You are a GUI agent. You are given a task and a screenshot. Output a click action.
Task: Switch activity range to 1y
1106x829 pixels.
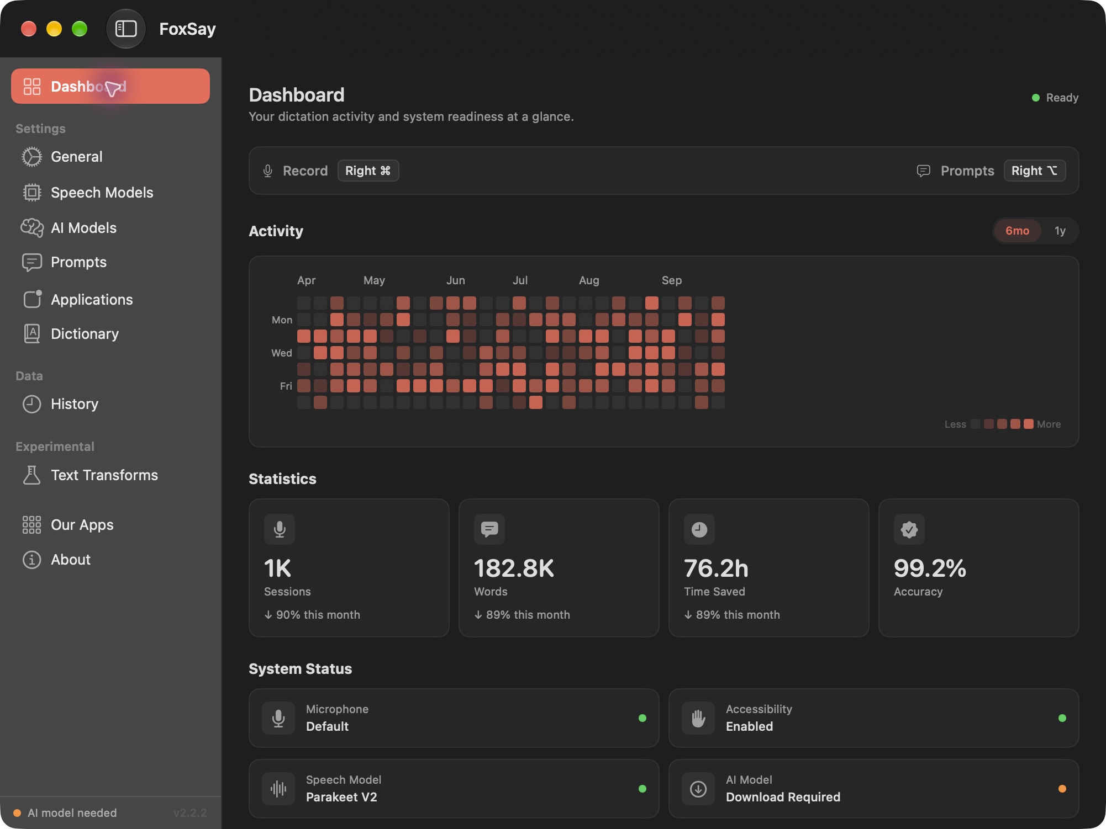pyautogui.click(x=1060, y=231)
